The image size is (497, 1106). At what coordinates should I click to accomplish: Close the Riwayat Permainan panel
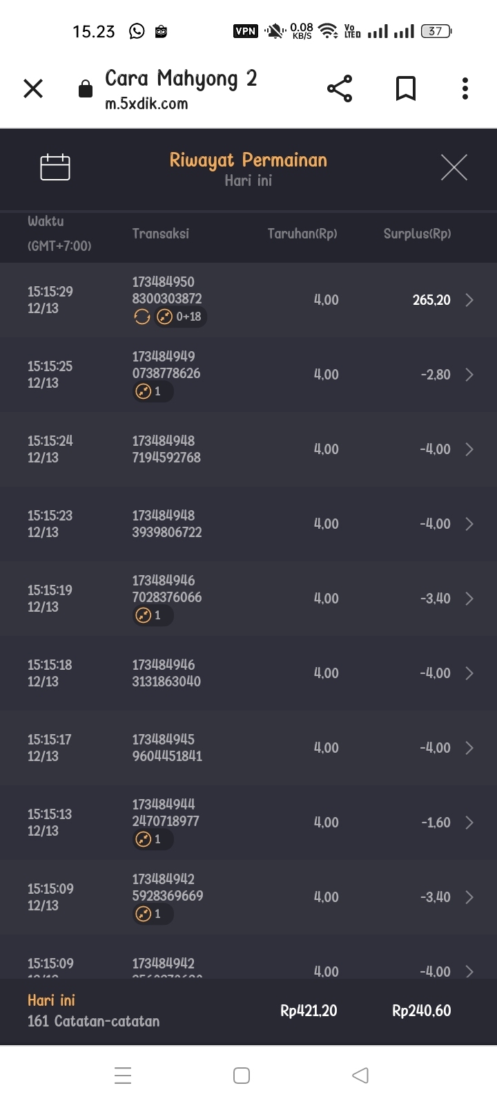(454, 167)
